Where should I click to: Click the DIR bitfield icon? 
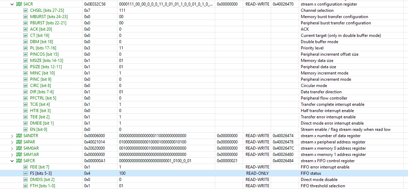[25, 92]
